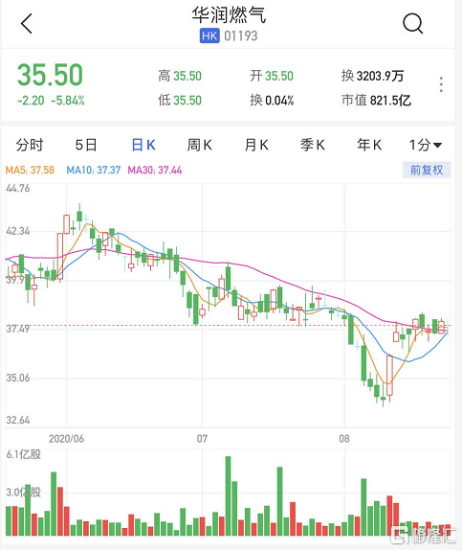
Task: Tap the 低 35.50 low value
Action: 180,101
